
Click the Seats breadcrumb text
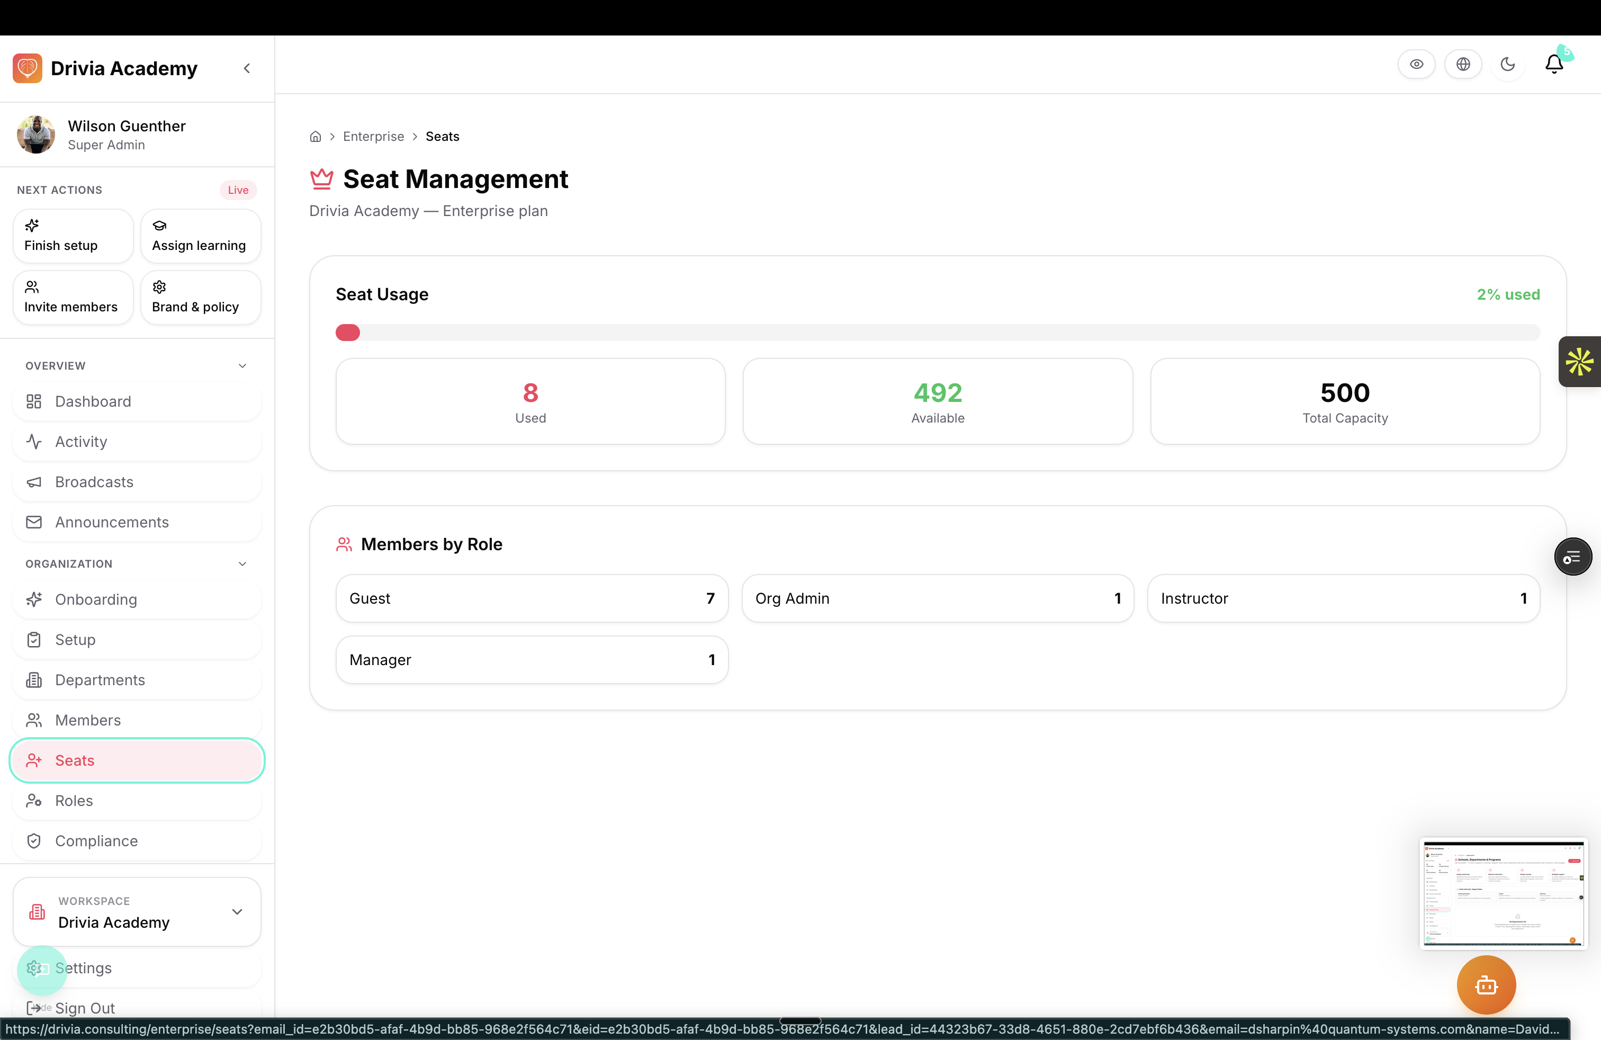(443, 137)
